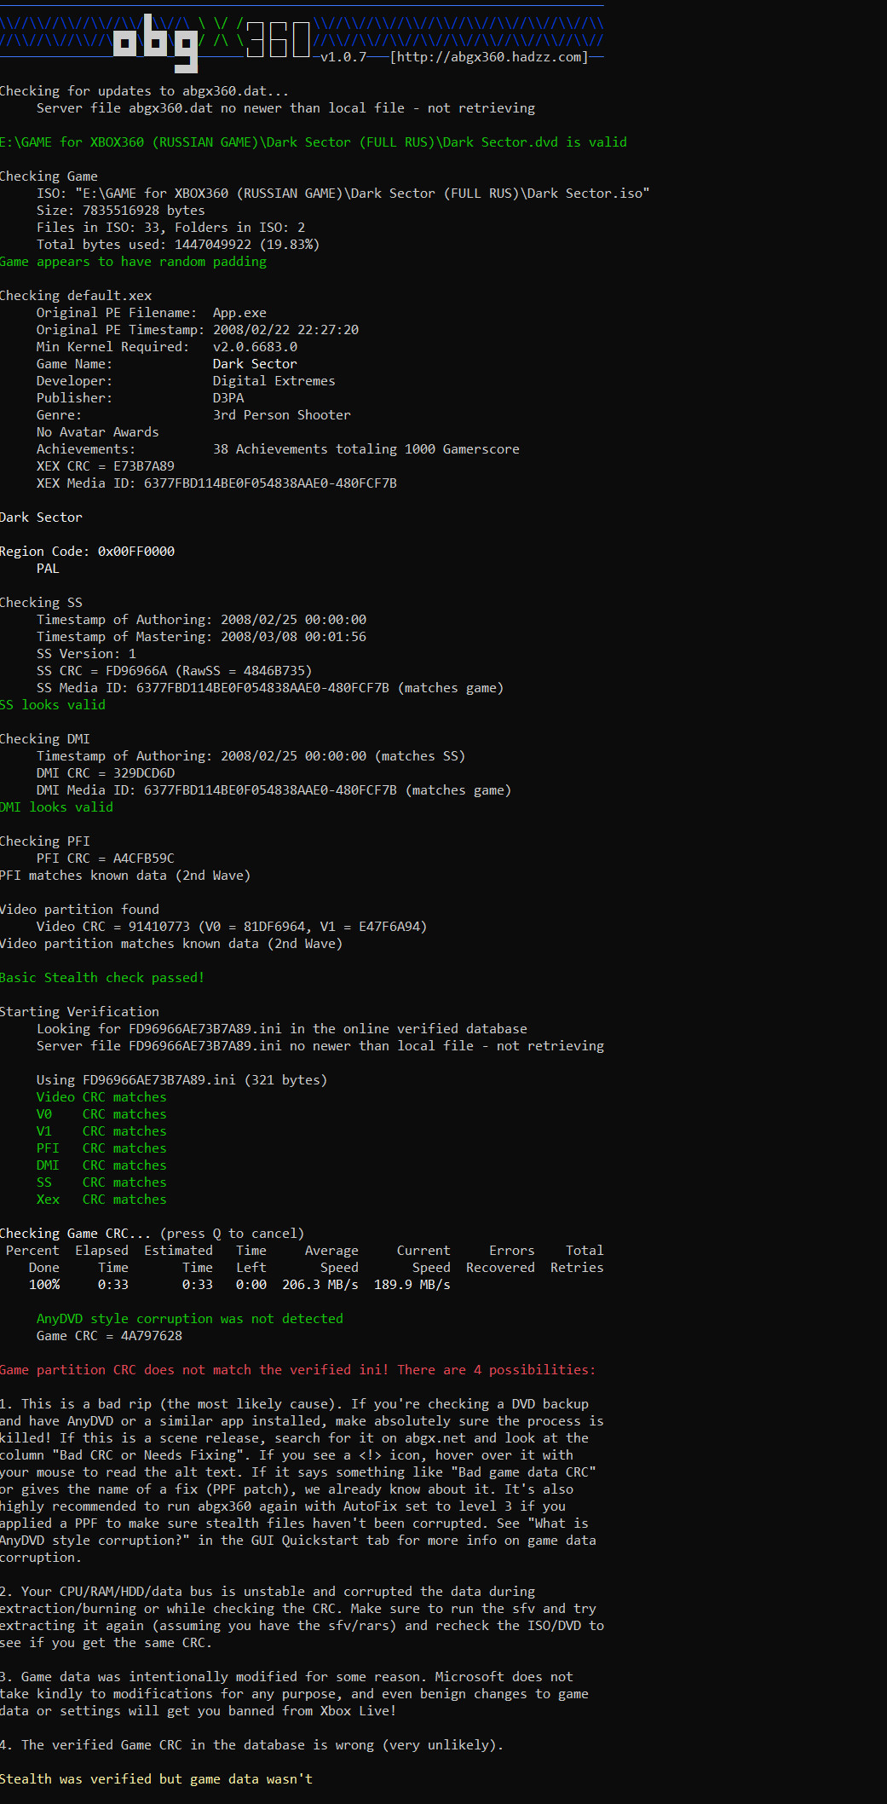
Task: Click the 'V0 CRC matches' line
Action: (x=101, y=1114)
